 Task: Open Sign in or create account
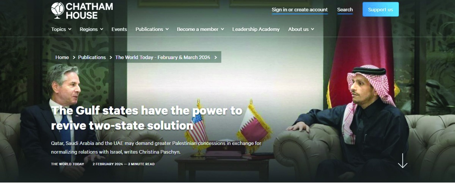[300, 10]
